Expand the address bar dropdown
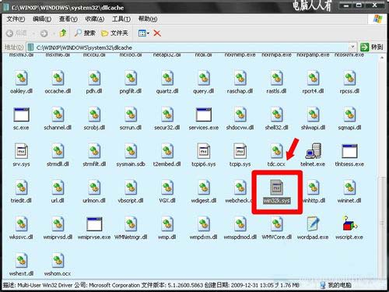 (352, 47)
